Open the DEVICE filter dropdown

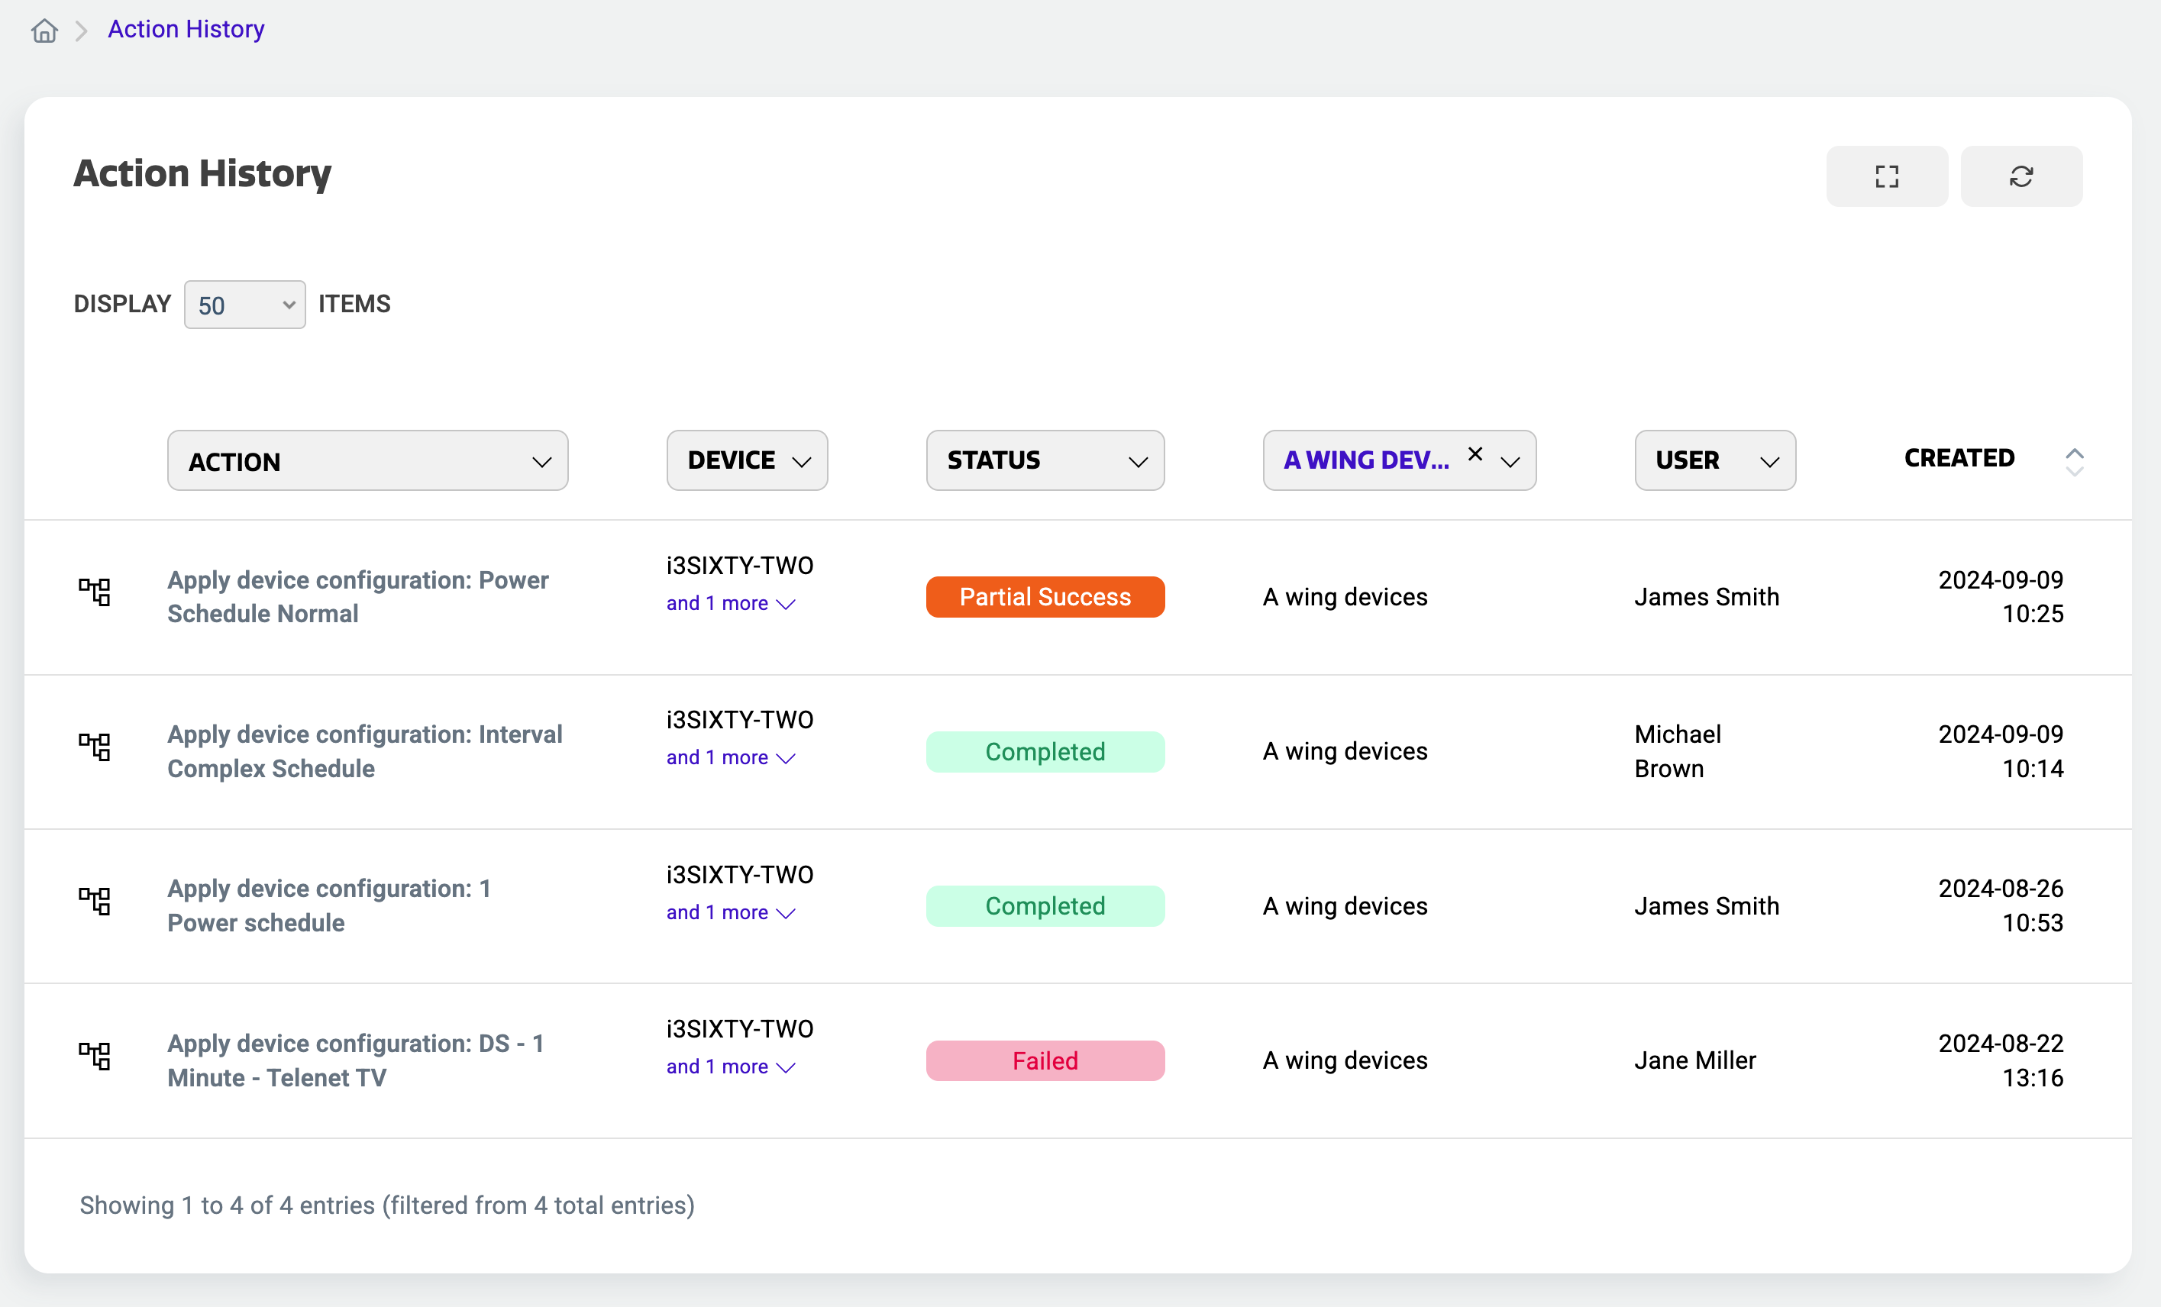746,461
